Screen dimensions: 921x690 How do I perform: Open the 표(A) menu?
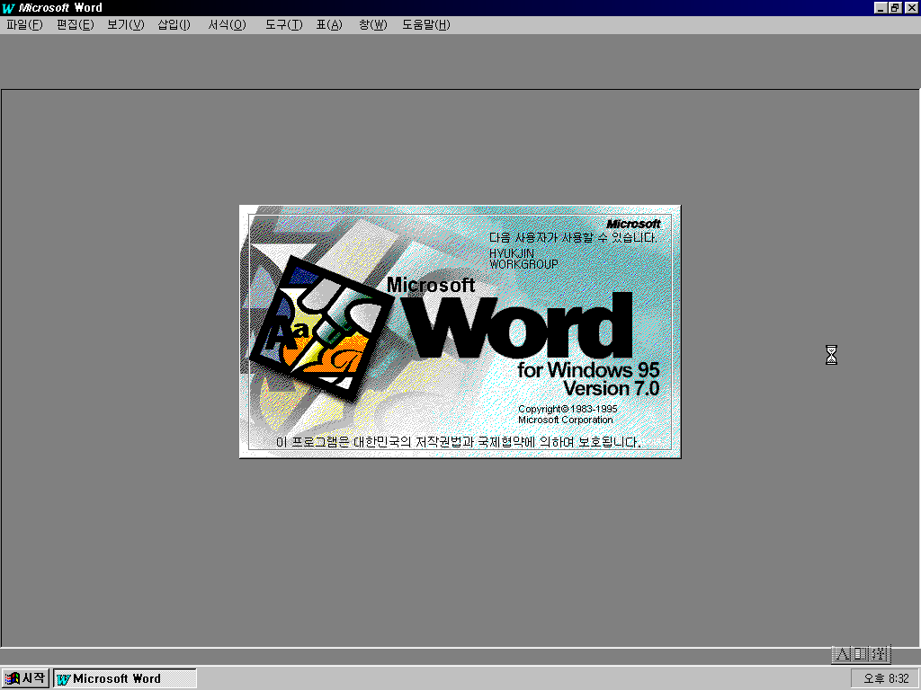329,24
